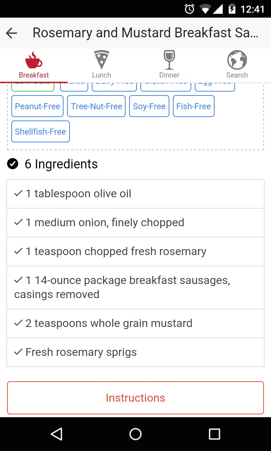Open the Instructions button
Viewport: 271px width, 451px height.
(135, 398)
